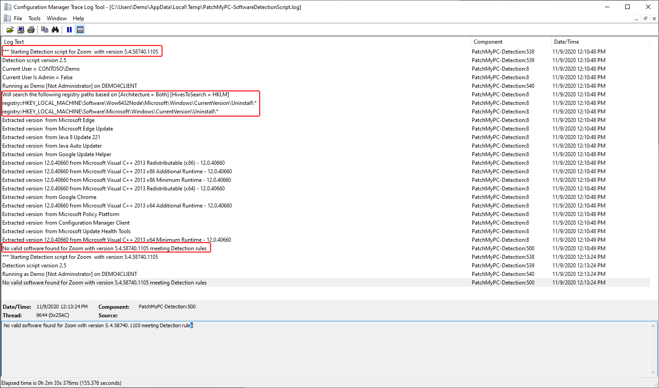Screen dimensions: 659x388
Task: Select 'Extracted version from Java Auto Updater' row
Action: coord(325,146)
